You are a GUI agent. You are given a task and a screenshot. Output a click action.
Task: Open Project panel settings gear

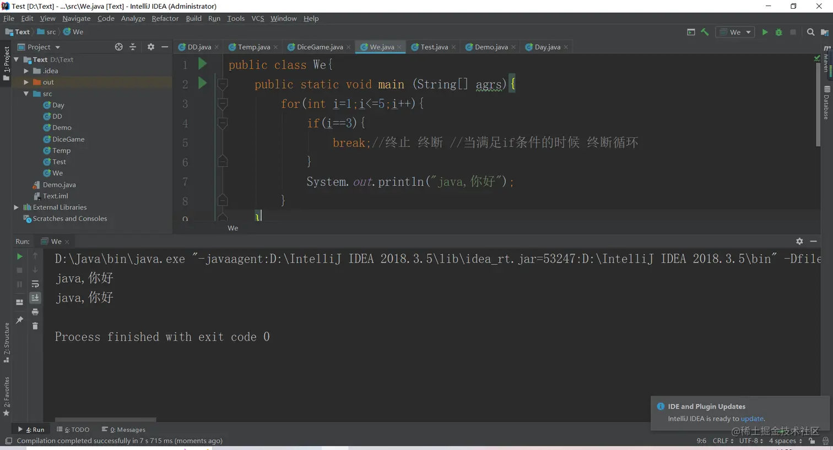click(x=151, y=47)
